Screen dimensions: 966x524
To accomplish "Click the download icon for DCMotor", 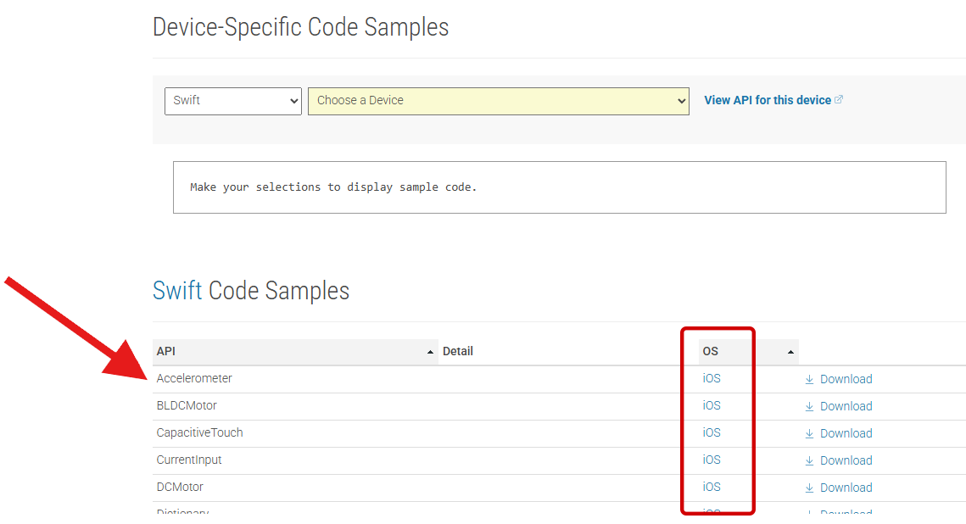I will coord(809,488).
